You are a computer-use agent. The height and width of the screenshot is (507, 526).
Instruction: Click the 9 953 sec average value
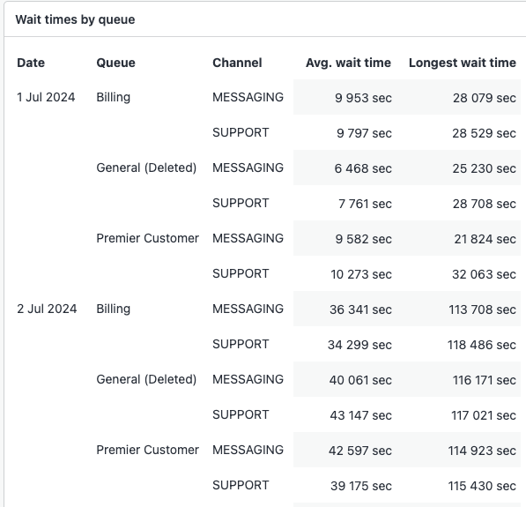[363, 98]
